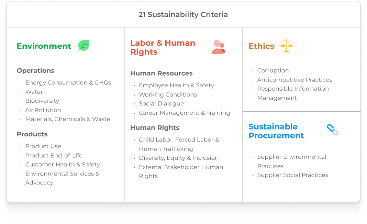This screenshot has width=367, height=224.
Task: Click the 21 Sustainability Criteria title
Action: [x=183, y=14]
